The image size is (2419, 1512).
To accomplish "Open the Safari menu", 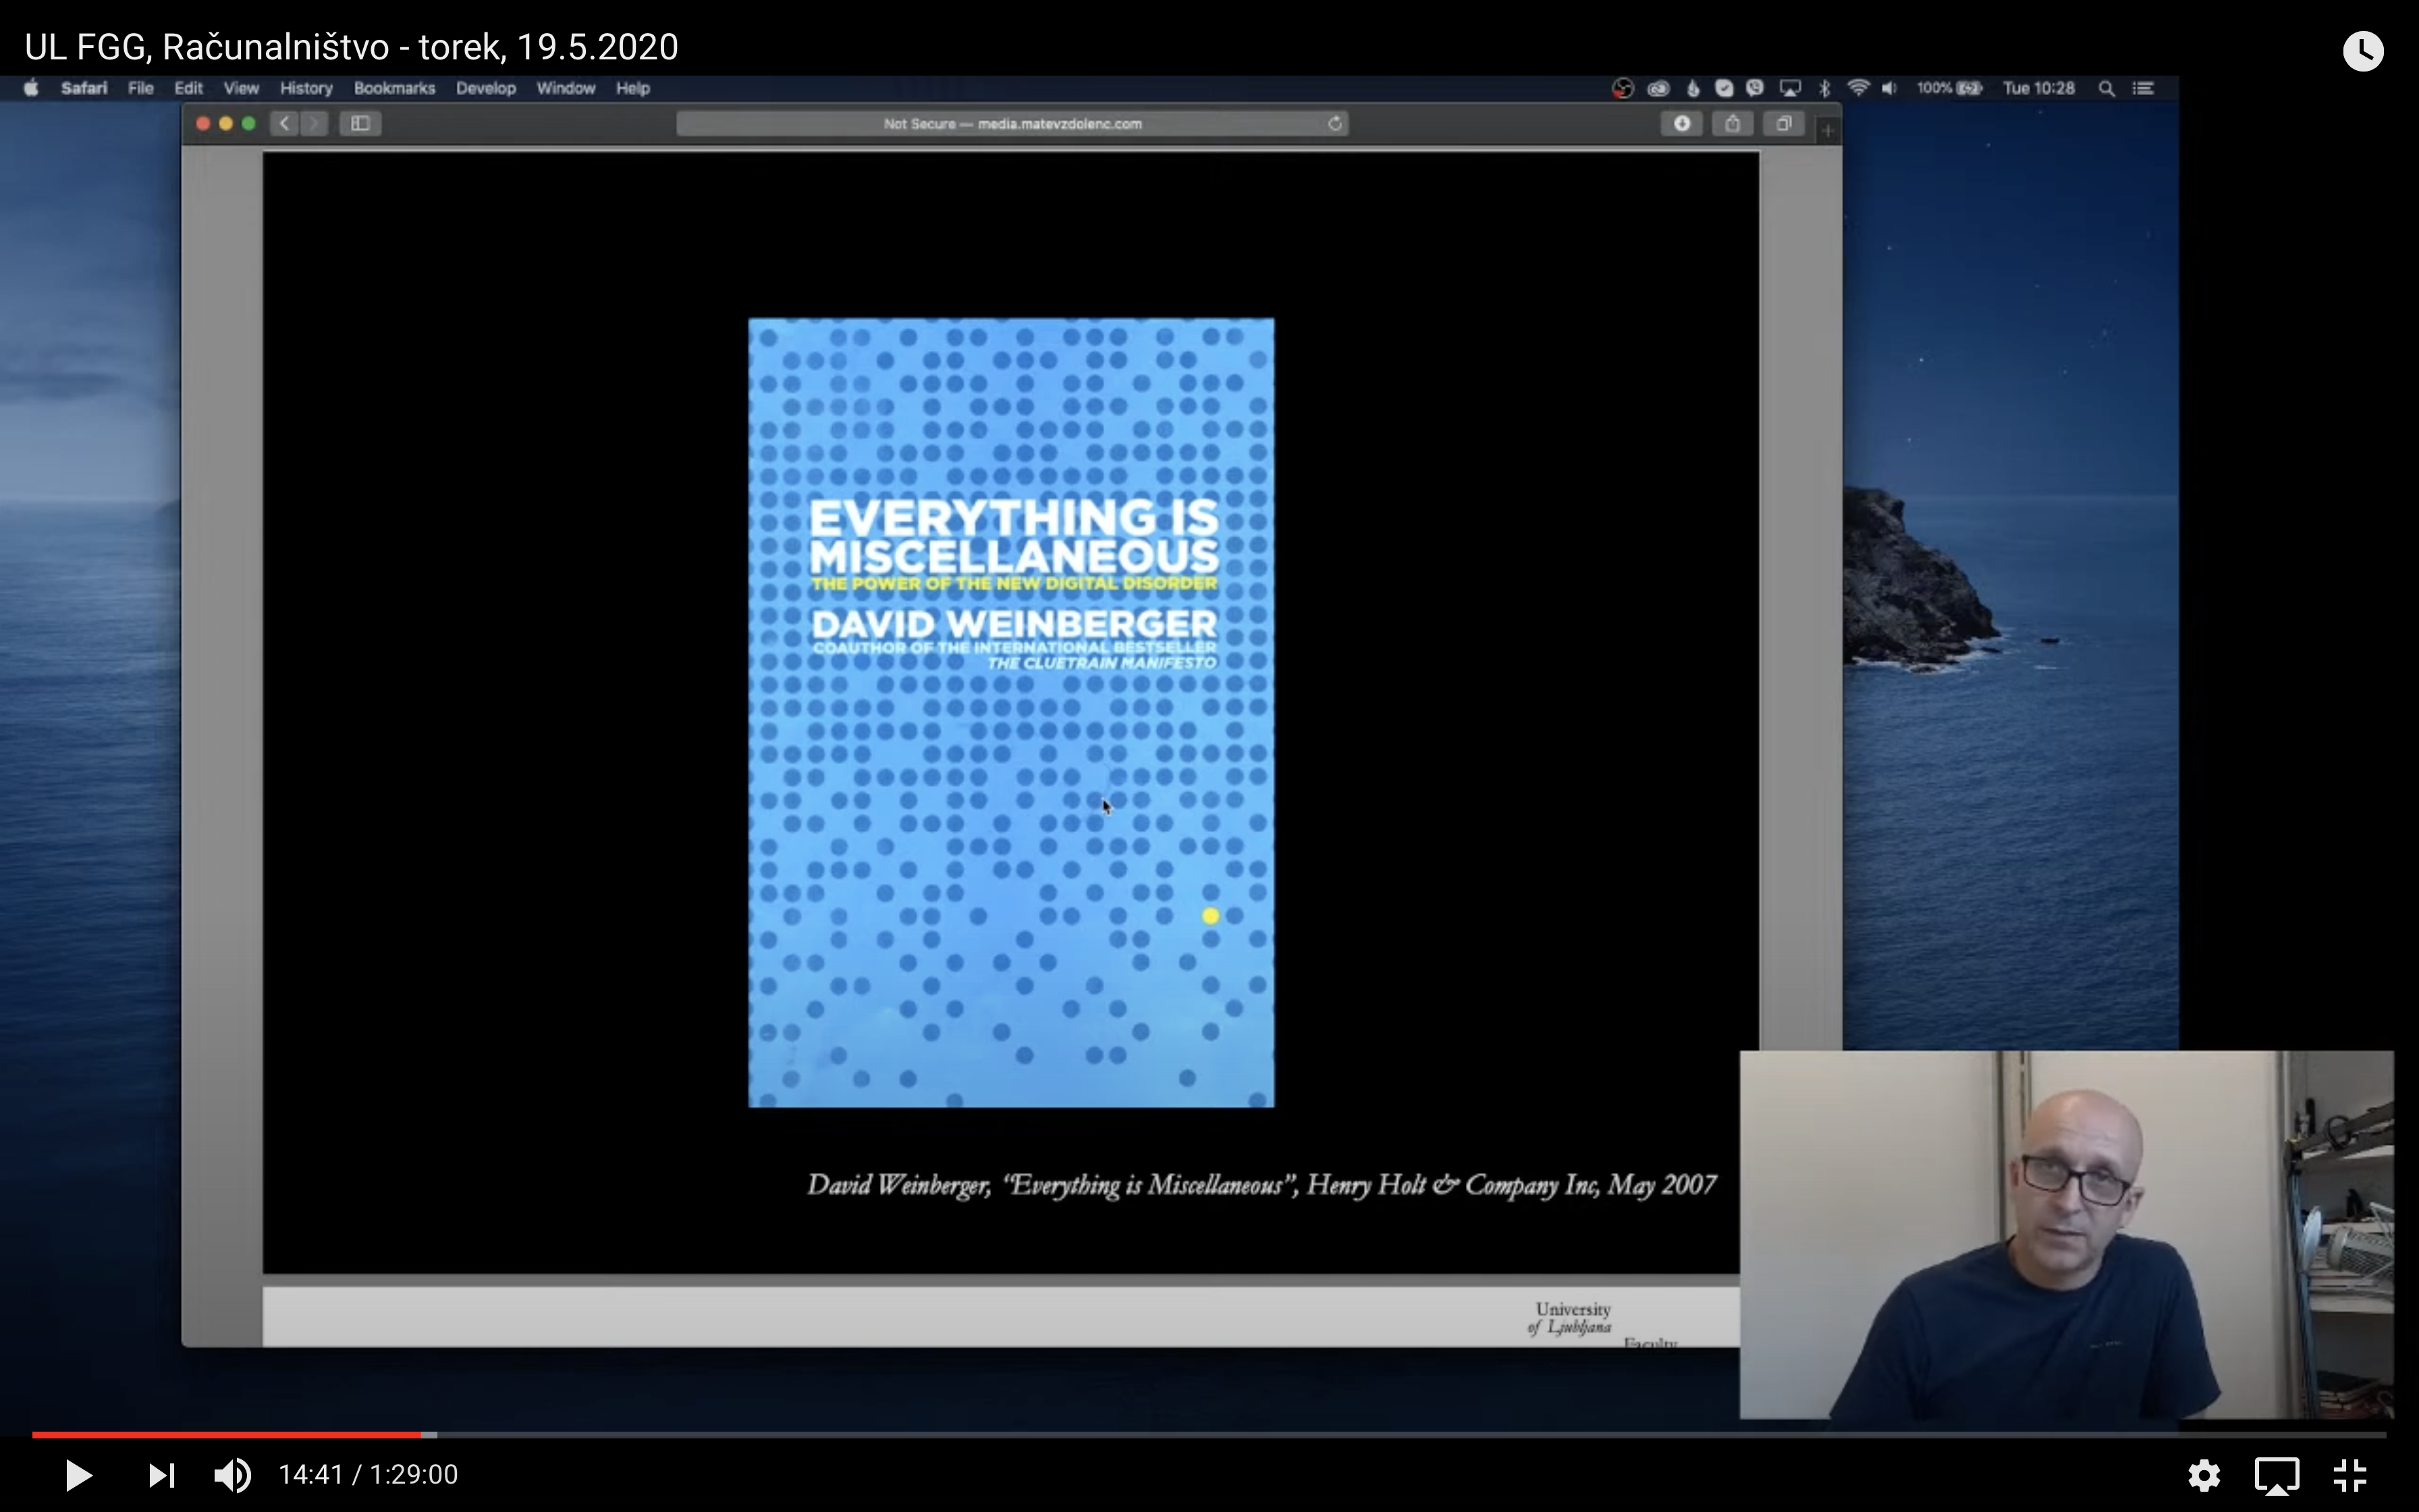I will (x=84, y=88).
